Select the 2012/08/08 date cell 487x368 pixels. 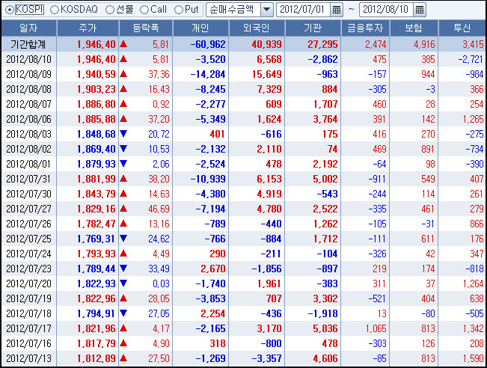[28, 90]
